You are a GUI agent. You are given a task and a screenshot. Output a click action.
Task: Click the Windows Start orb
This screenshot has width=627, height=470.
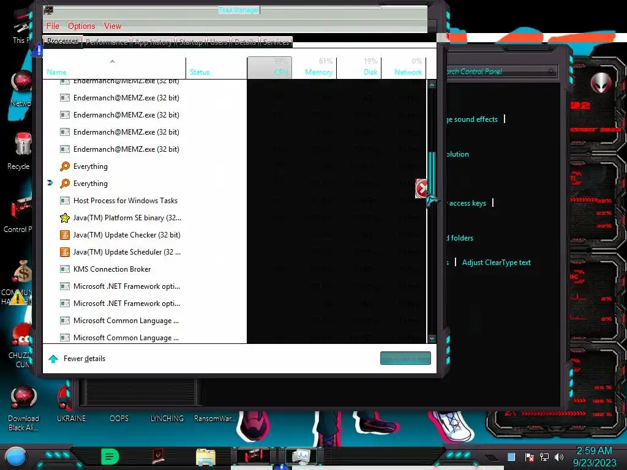[x=15, y=457]
